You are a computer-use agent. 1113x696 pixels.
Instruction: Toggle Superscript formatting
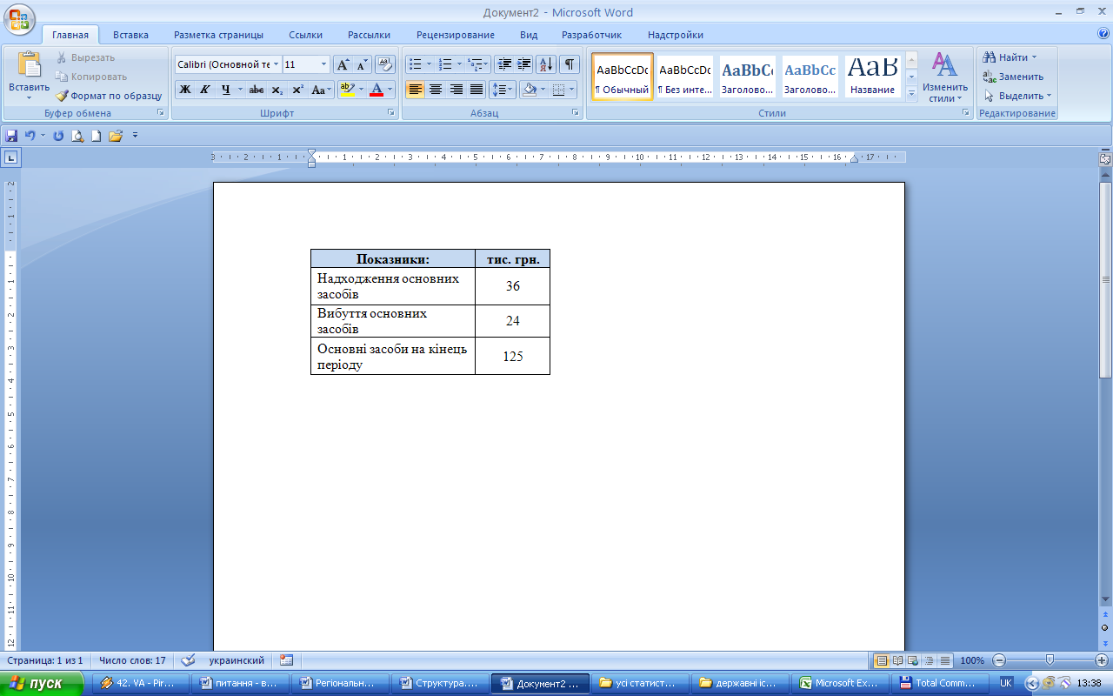[x=297, y=90]
